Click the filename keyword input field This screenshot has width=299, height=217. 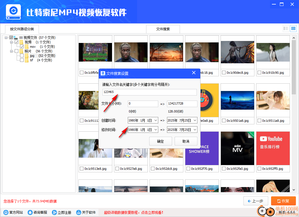[149, 92]
